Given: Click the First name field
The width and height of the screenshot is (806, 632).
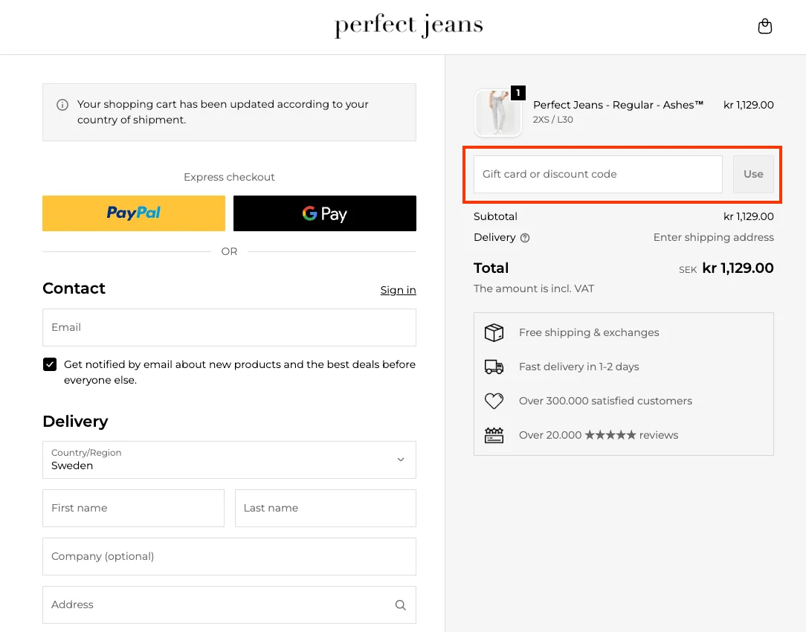Looking at the screenshot, I should [x=133, y=508].
